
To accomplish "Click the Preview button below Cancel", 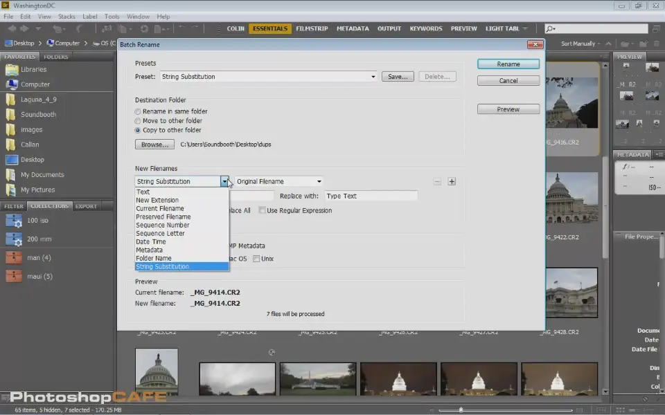I will click(x=508, y=109).
